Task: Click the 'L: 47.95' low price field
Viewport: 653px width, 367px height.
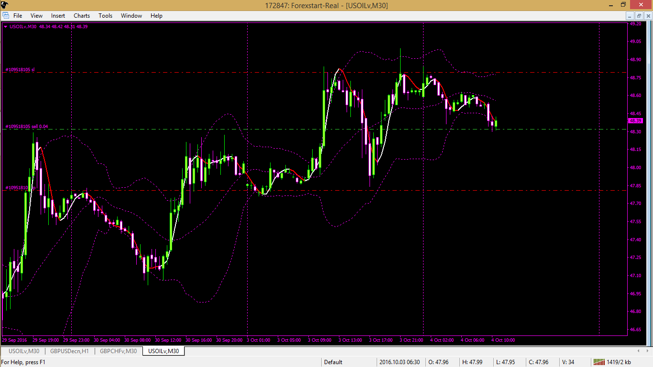Action: 505,362
